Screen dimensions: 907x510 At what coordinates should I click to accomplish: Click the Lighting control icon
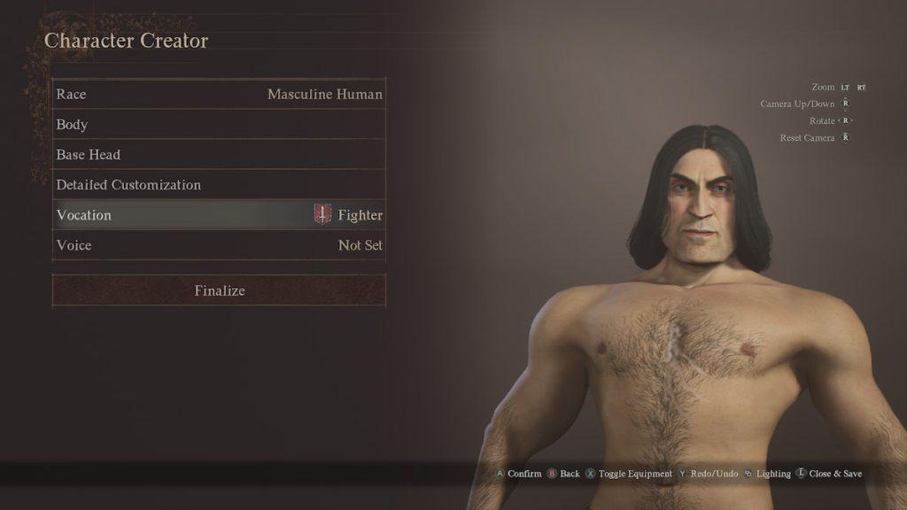coord(748,474)
